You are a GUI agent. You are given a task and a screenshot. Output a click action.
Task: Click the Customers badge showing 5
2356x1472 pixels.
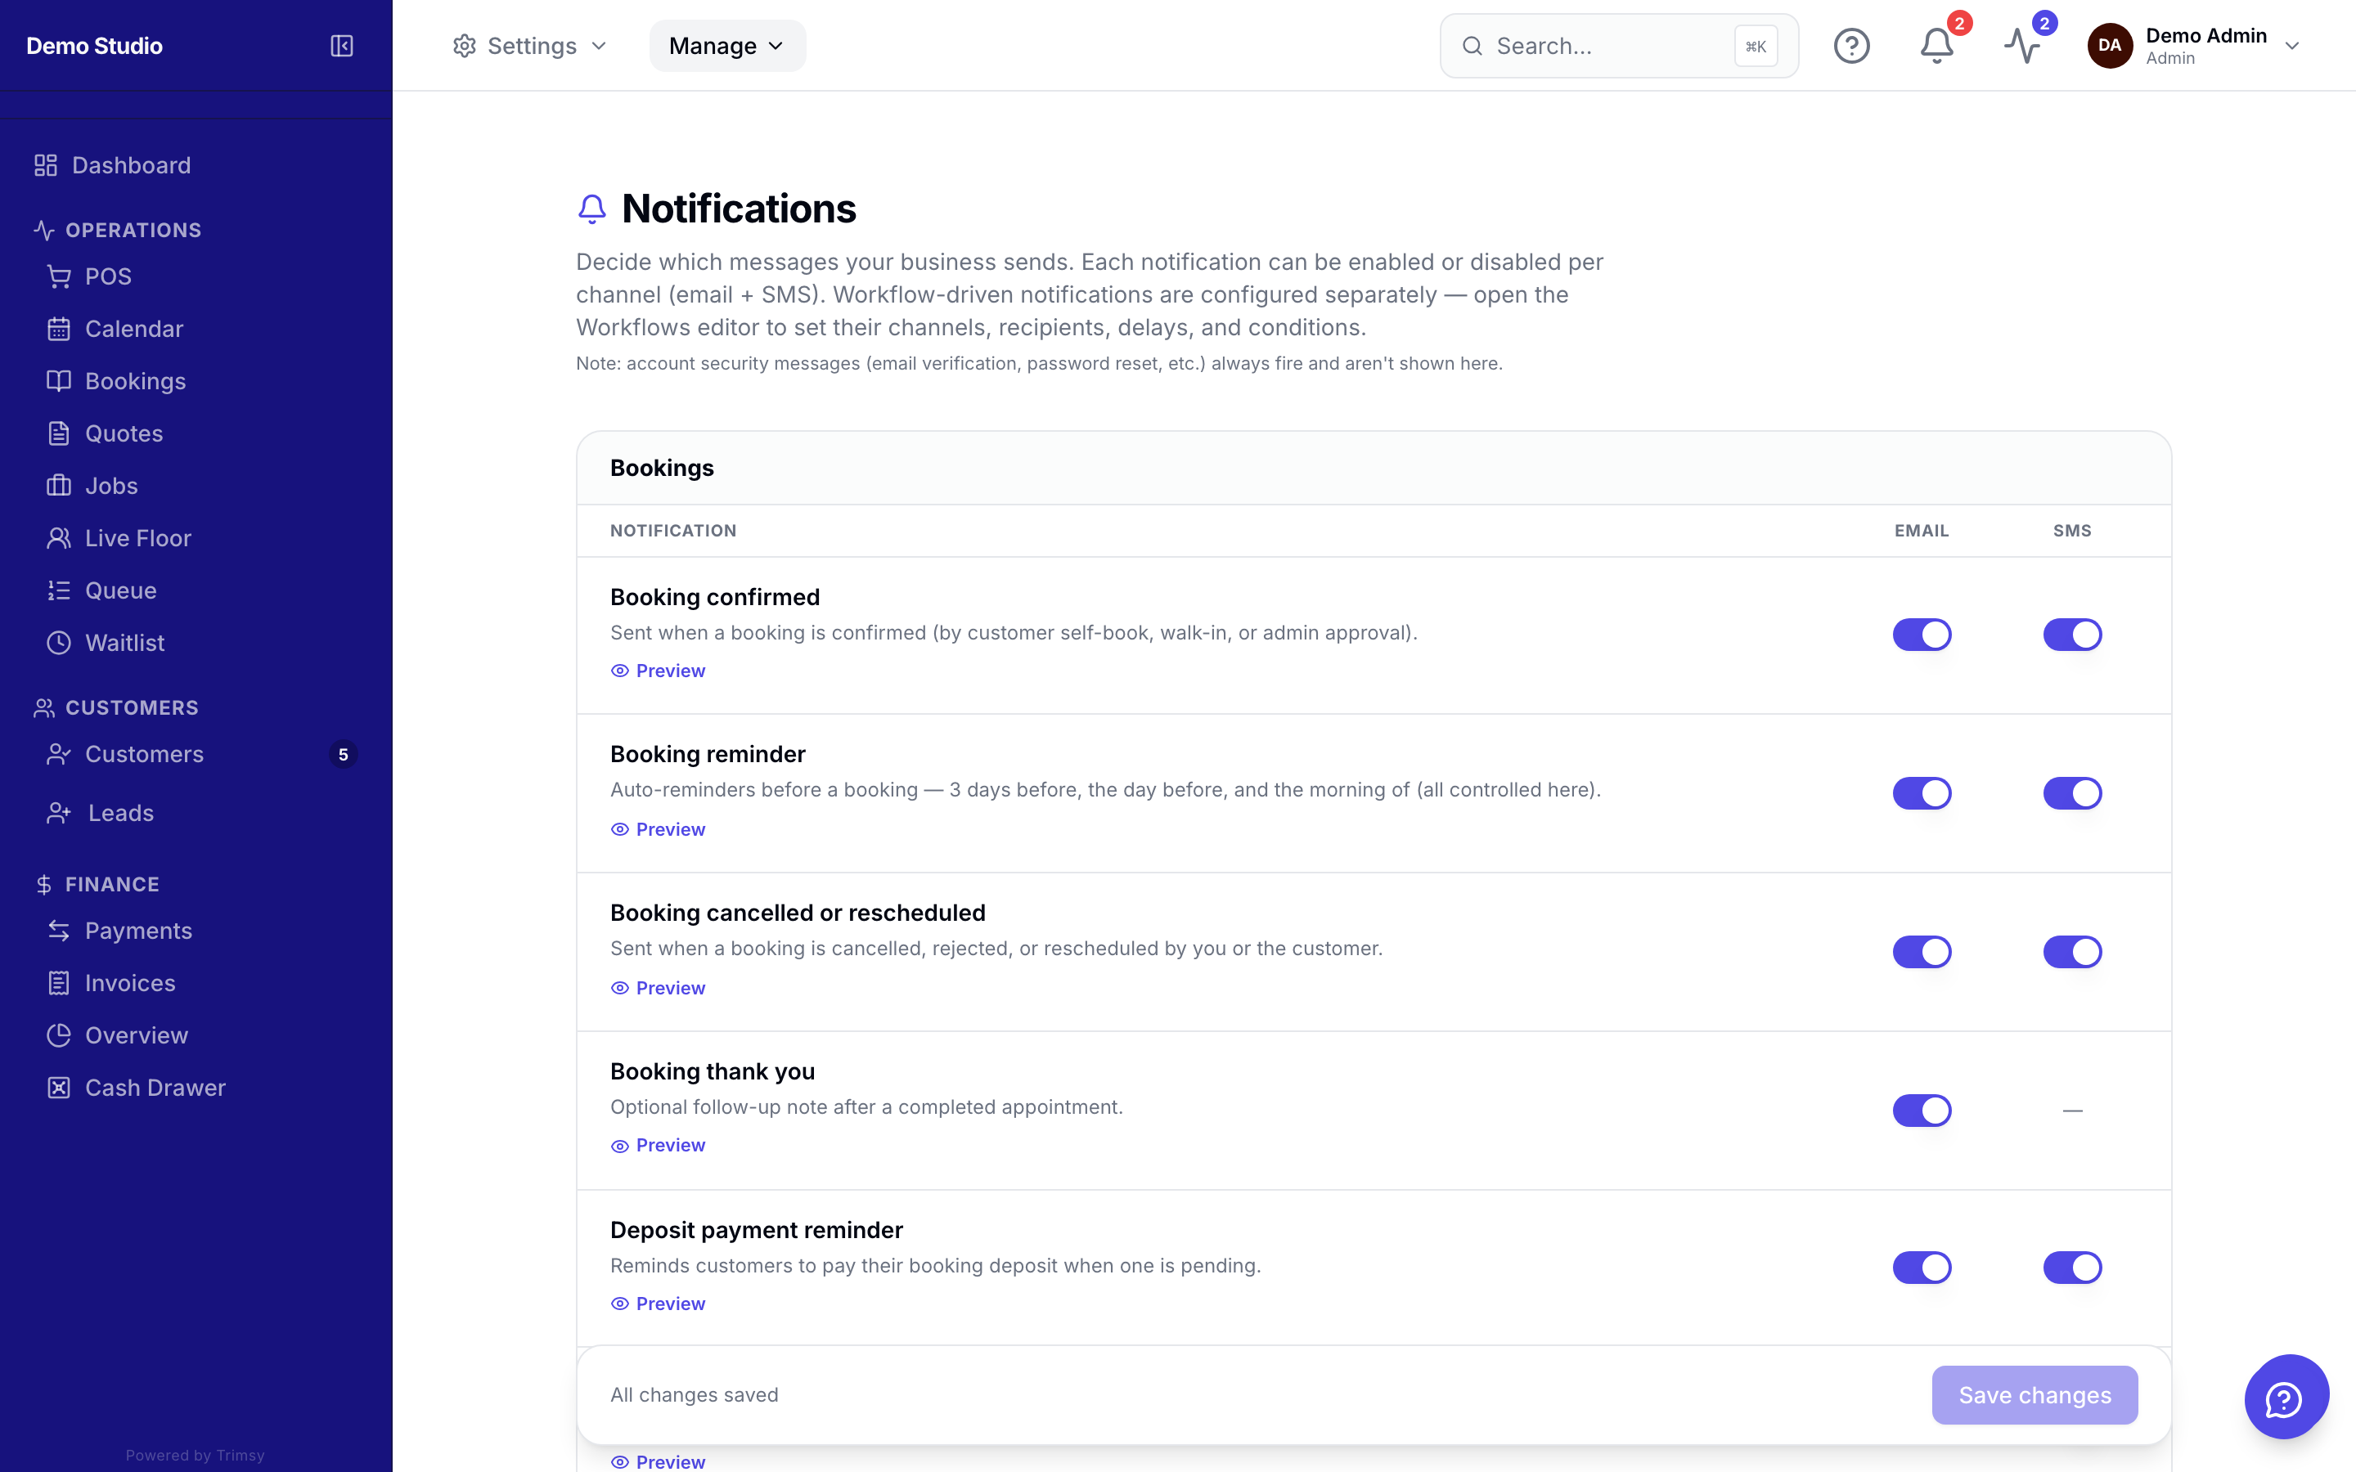(343, 755)
